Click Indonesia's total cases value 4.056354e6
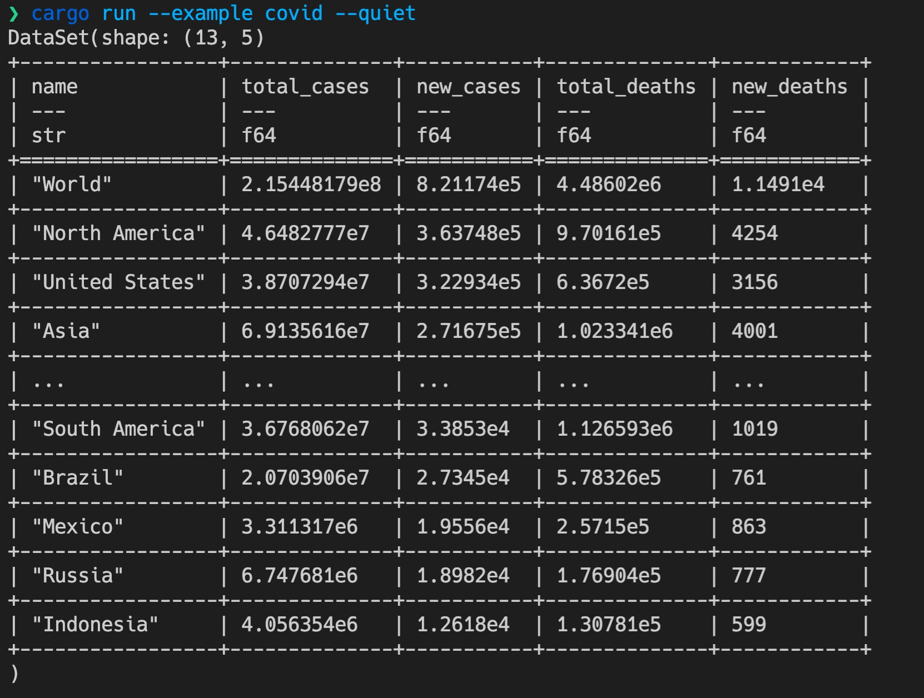Viewport: 924px width, 698px height. [x=299, y=625]
